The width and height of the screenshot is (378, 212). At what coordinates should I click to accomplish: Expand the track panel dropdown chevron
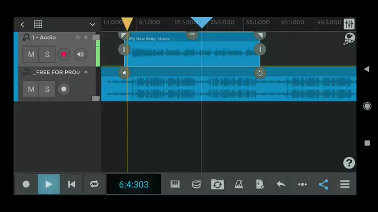point(92,25)
